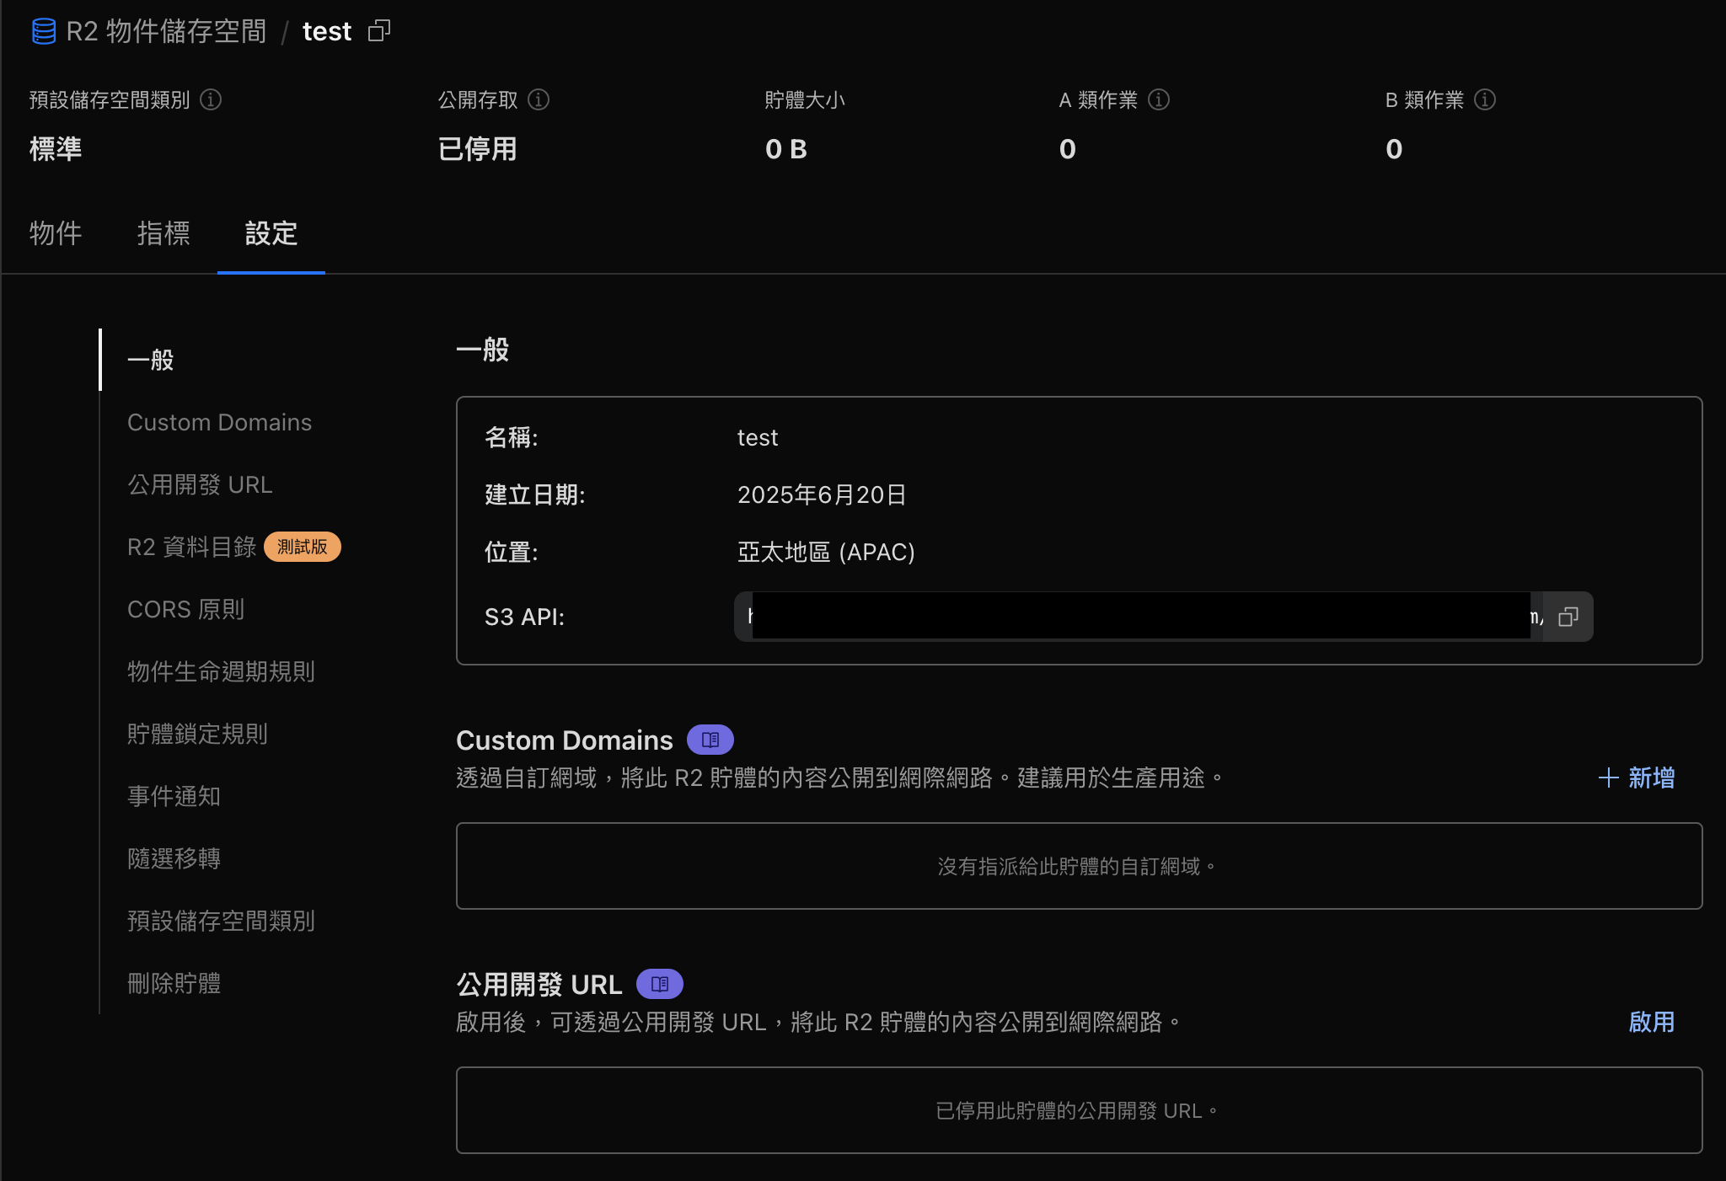The image size is (1726, 1181).
Task: Switch to the 指標 tab
Action: [163, 233]
